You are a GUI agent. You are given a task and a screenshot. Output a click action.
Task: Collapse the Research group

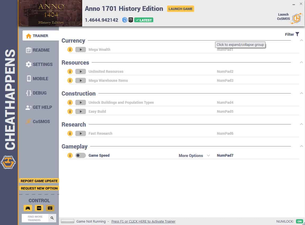[301, 124]
